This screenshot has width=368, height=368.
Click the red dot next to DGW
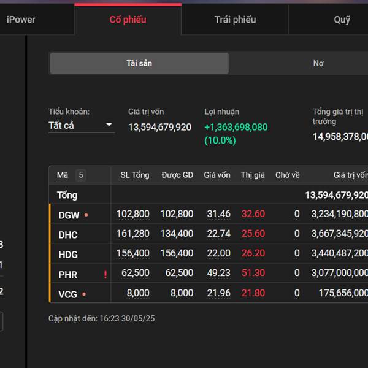[x=86, y=215]
